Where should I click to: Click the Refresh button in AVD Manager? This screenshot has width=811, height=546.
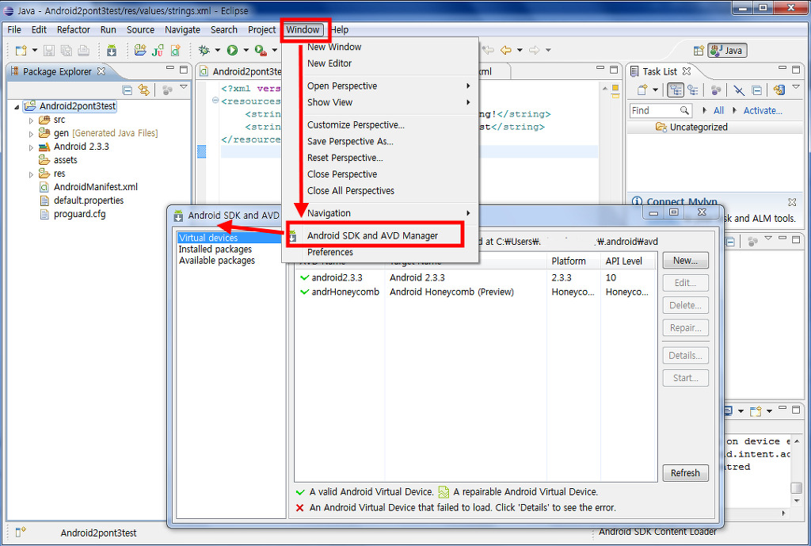pos(685,473)
